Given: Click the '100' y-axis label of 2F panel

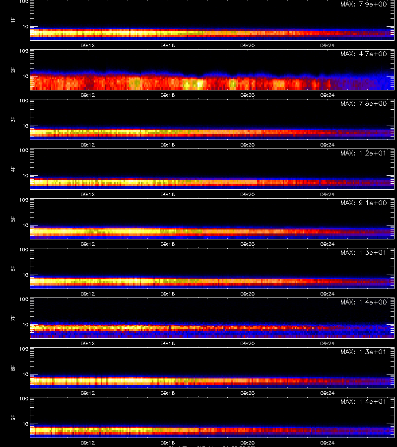Looking at the screenshot, I should tap(24, 51).
